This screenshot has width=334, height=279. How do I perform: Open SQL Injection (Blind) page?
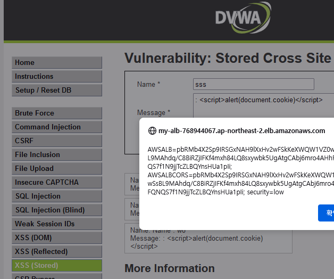coord(57,210)
